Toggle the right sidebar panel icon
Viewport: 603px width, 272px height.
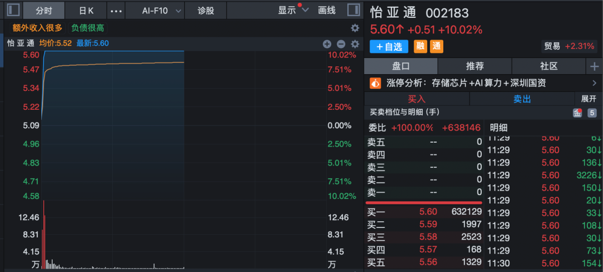353,10
